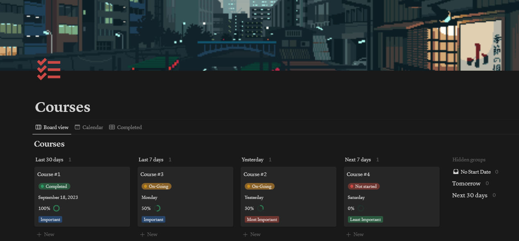Add New card in Yesterday column
The width and height of the screenshot is (519, 241).
coord(252,234)
